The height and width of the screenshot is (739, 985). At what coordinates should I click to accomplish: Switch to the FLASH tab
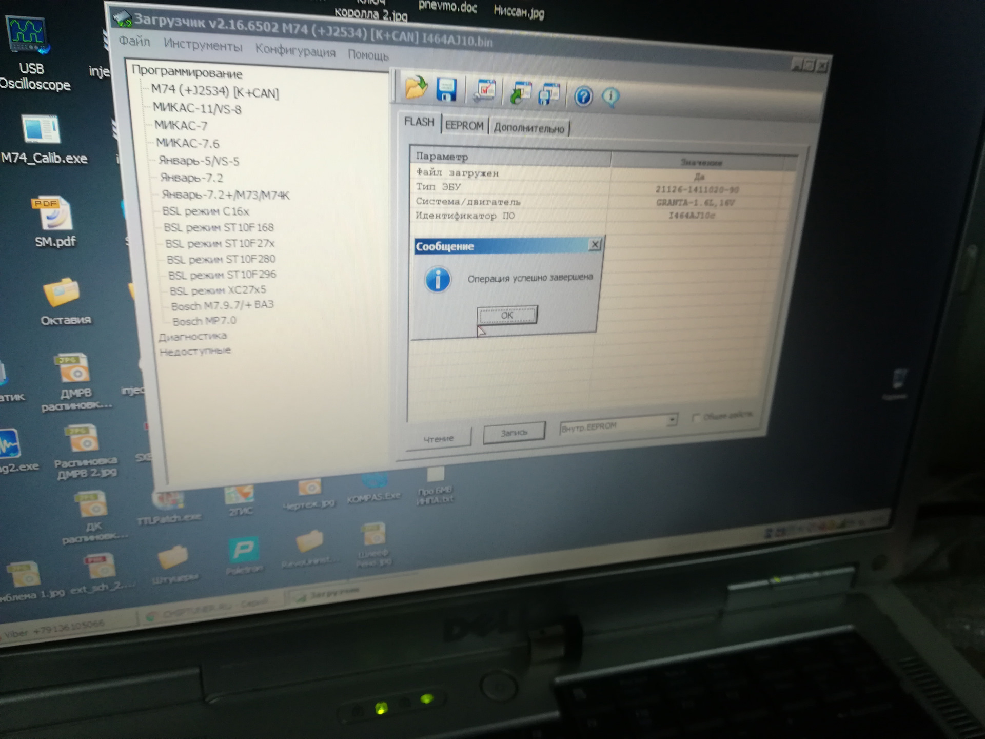(x=419, y=122)
